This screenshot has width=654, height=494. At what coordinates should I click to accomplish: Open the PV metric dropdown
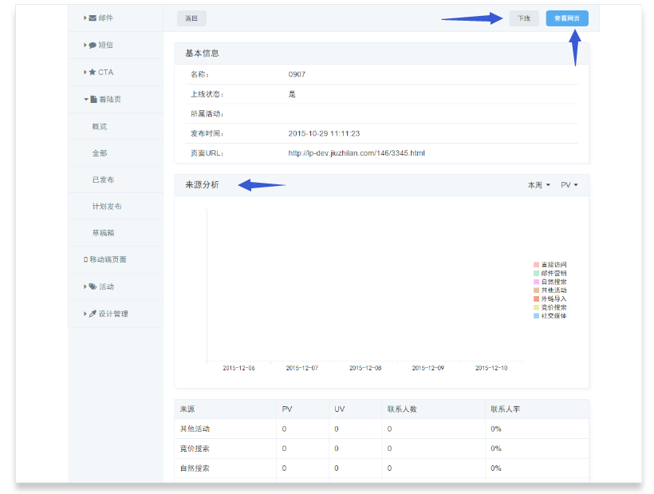coord(569,185)
